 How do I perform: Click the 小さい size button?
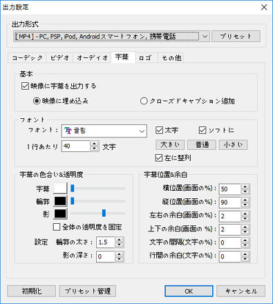tap(233, 145)
